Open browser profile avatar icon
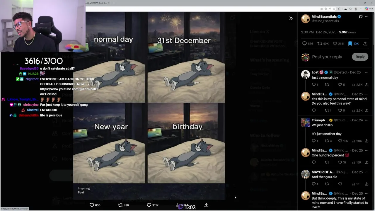 [x=356, y=9]
